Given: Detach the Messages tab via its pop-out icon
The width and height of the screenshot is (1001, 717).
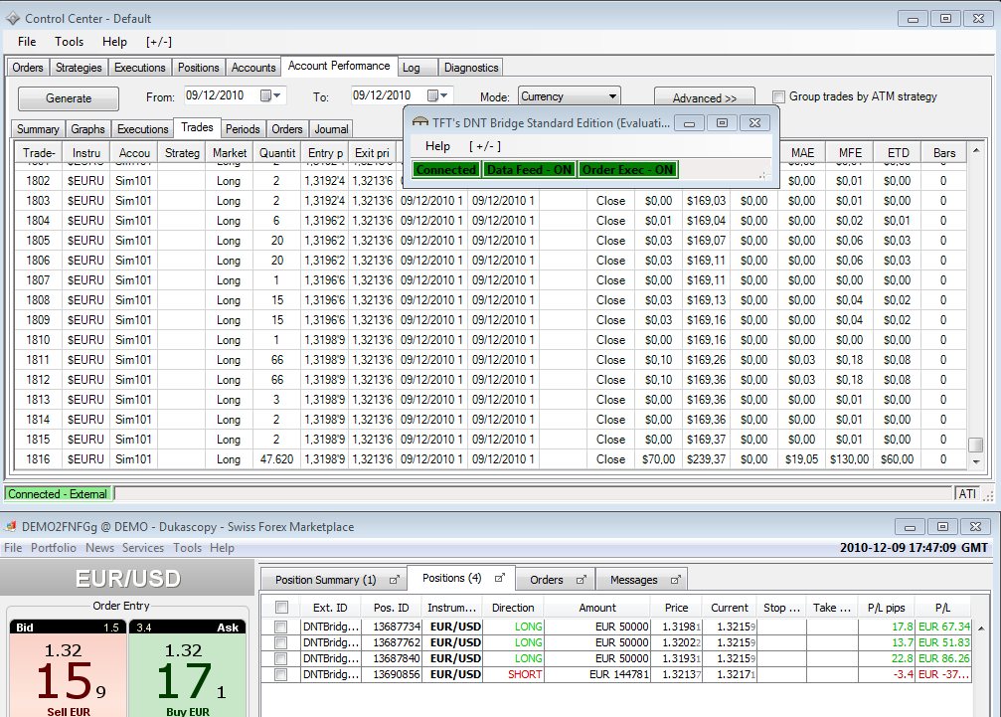Looking at the screenshot, I should tap(675, 580).
